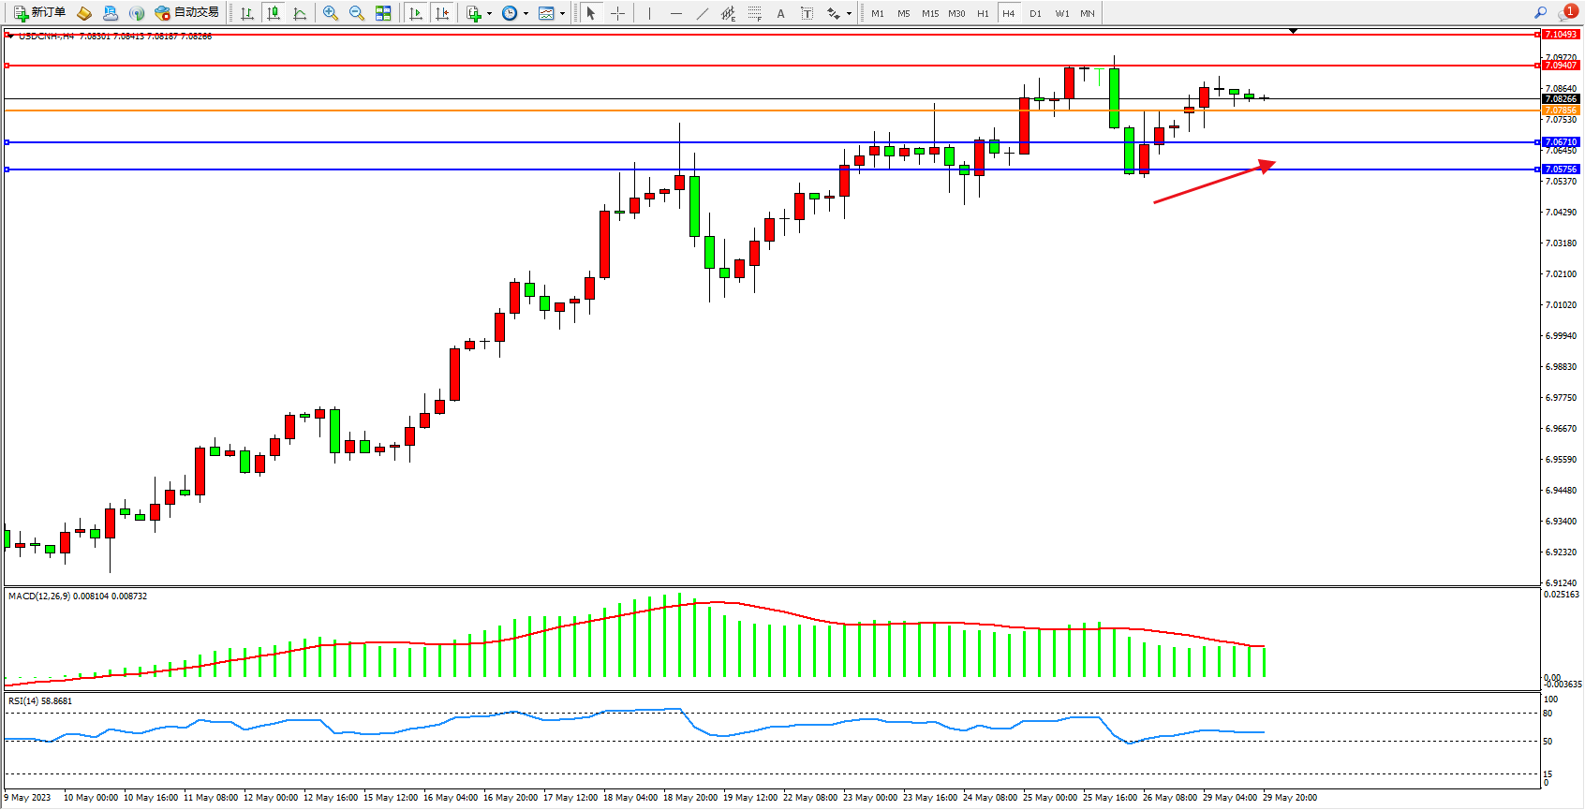Click the 新订单 new order button
This screenshot has width=1585, height=810.
coord(40,13)
